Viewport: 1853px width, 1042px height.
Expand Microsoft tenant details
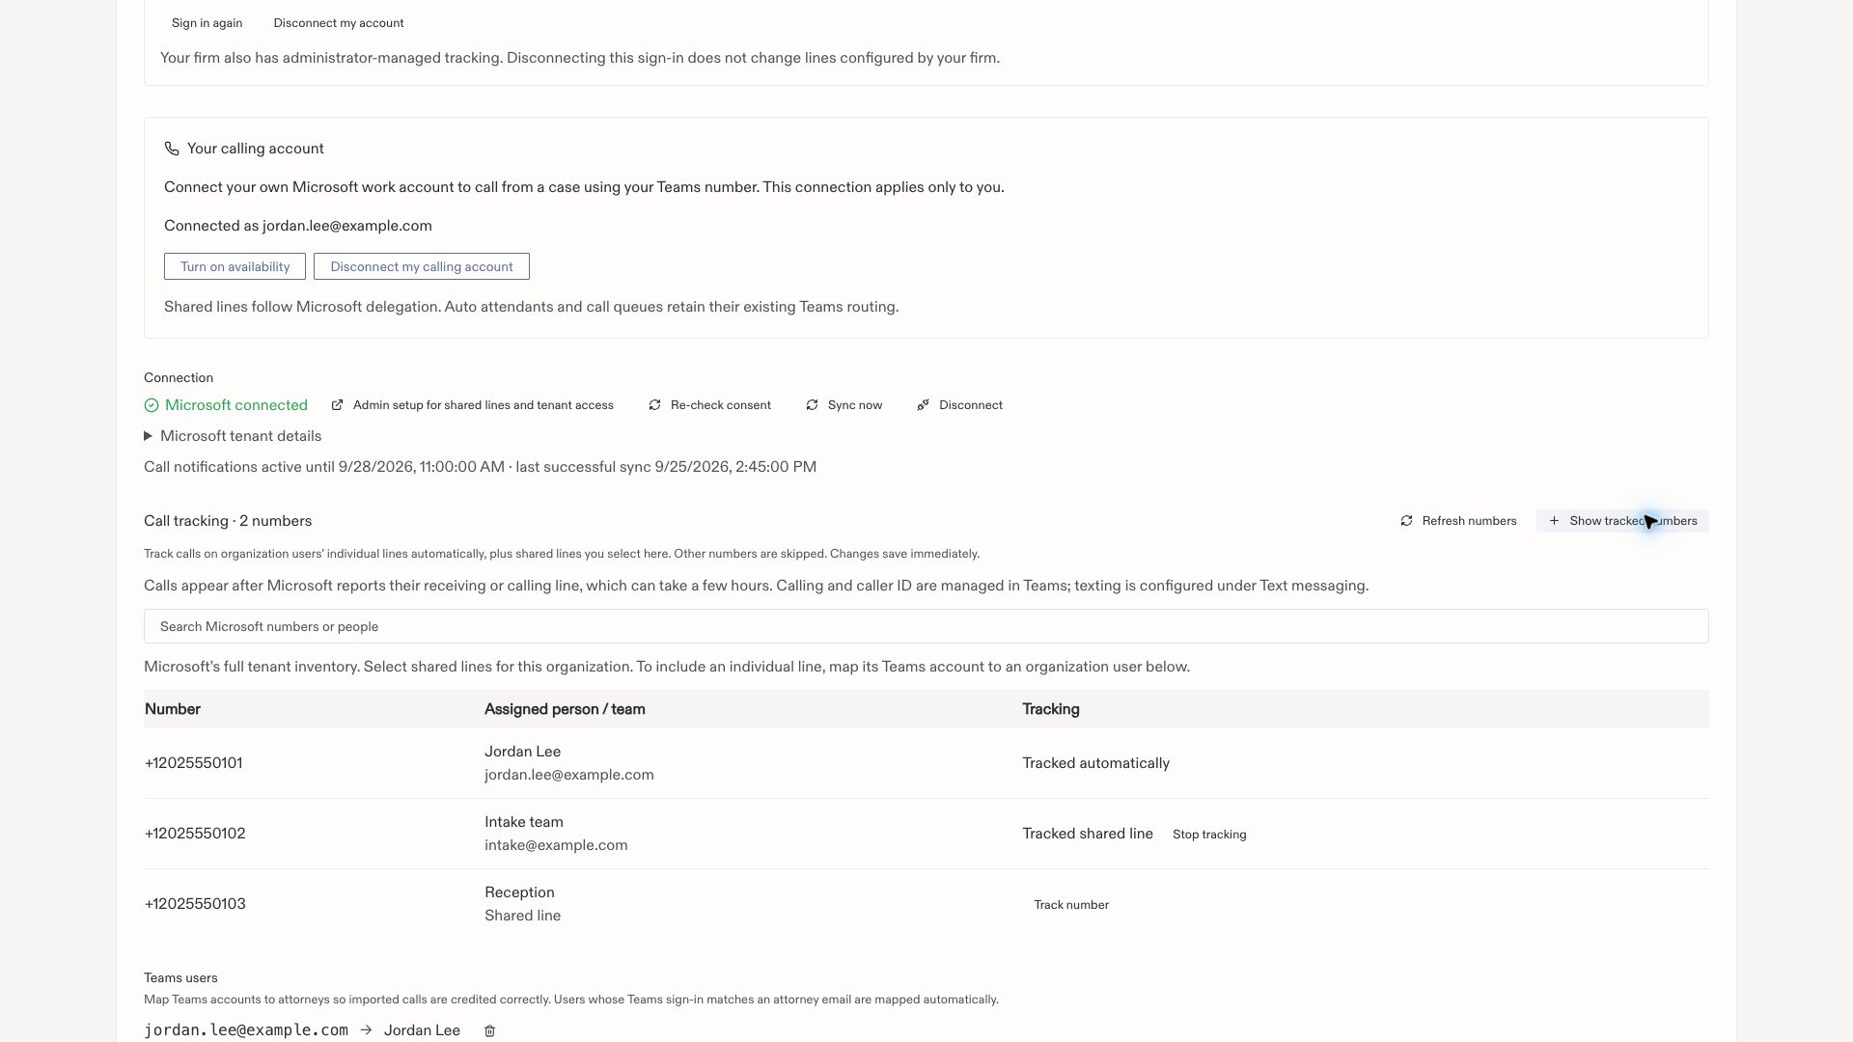coord(233,436)
